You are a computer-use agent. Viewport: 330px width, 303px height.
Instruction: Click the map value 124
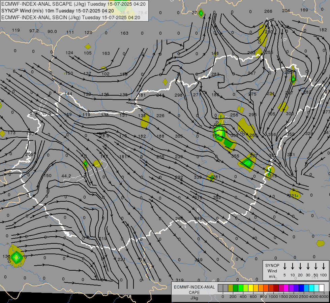point(69,53)
